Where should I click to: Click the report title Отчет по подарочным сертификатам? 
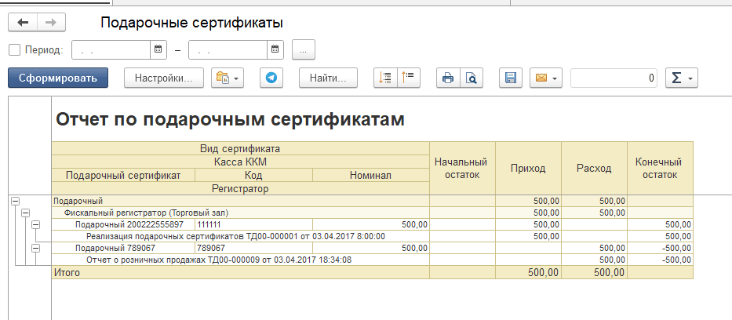(x=230, y=119)
